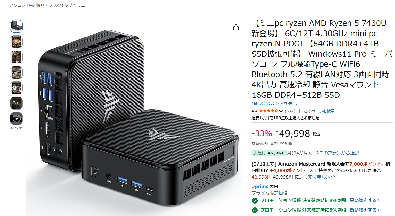Open 買い物をする for 8% discount
395x216 pixels.
tap(365, 200)
